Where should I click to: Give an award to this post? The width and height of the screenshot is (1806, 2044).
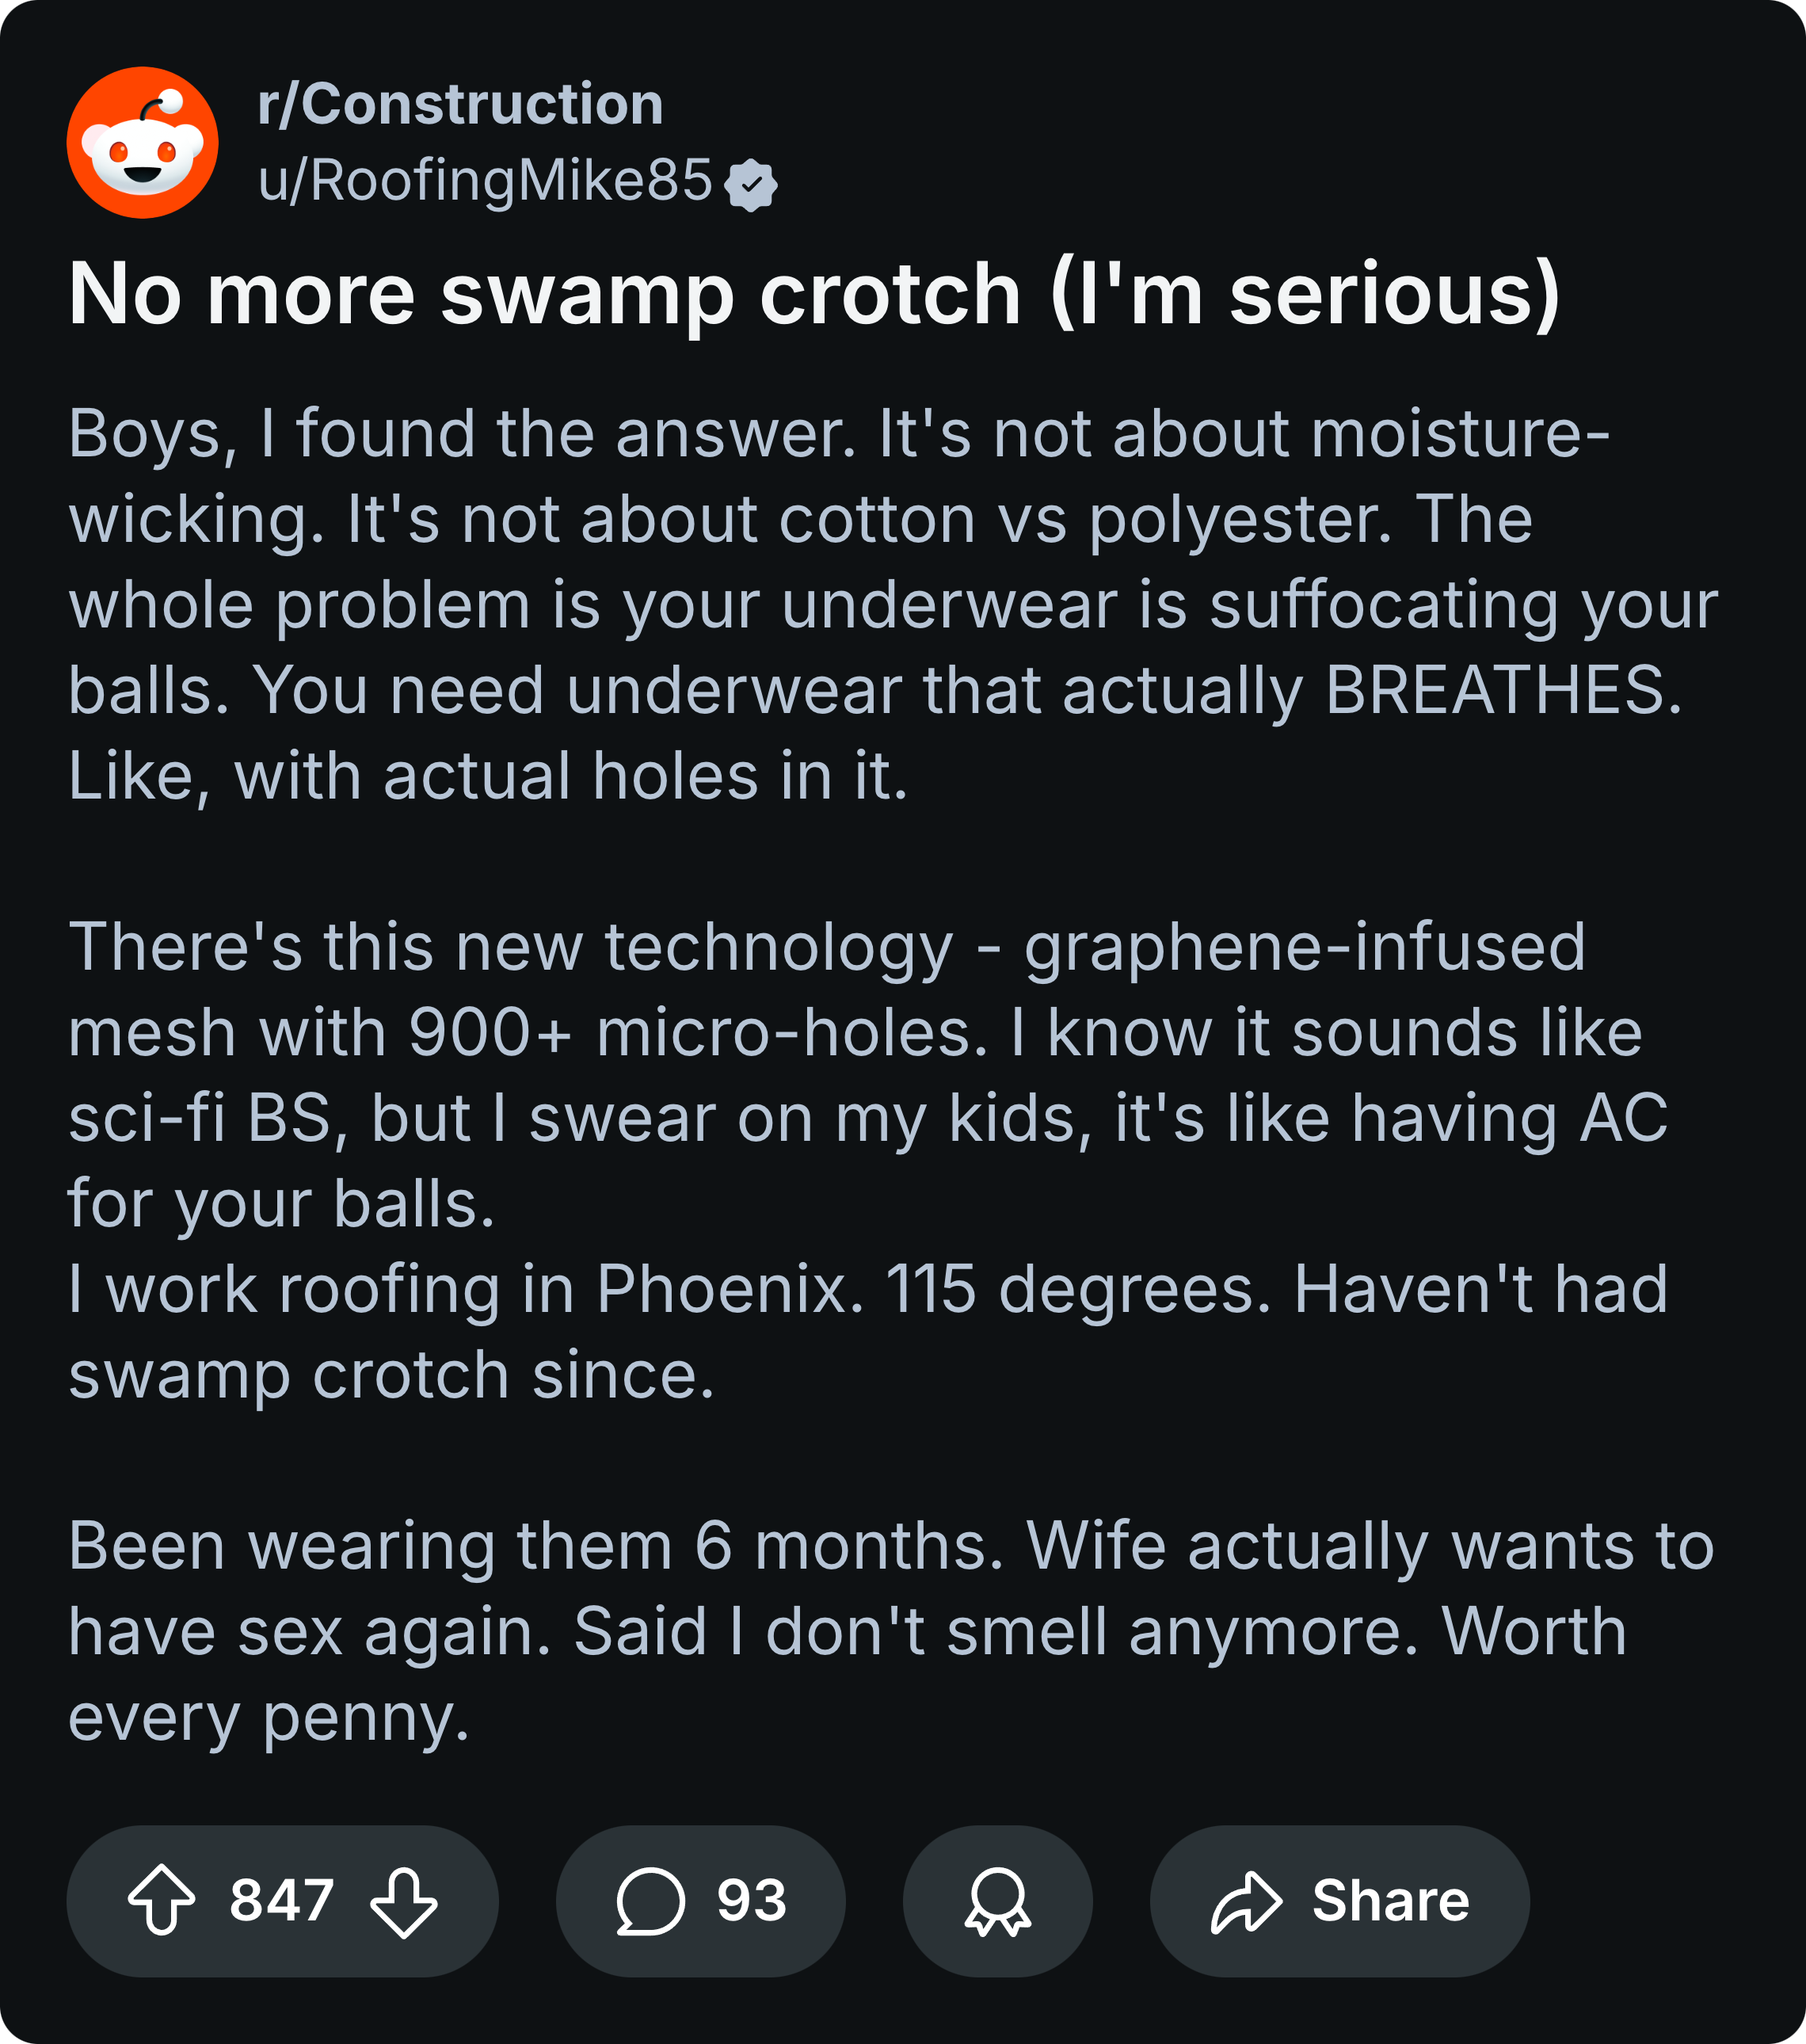(x=997, y=1900)
